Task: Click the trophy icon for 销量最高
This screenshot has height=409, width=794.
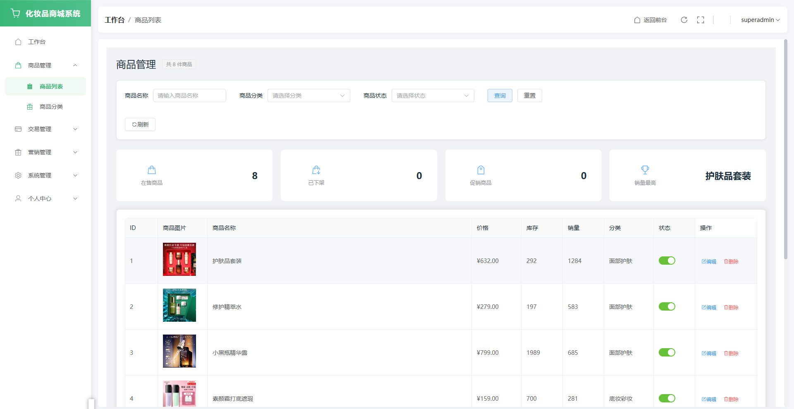Action: coord(645,170)
